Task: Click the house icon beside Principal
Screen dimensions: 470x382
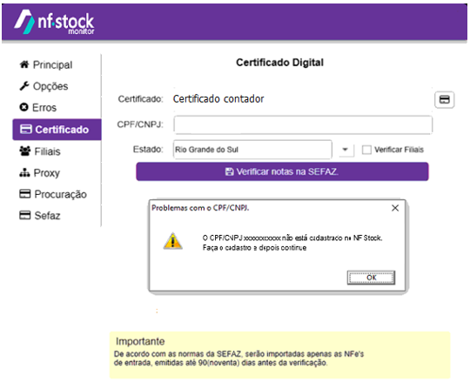Action: pyautogui.click(x=24, y=64)
